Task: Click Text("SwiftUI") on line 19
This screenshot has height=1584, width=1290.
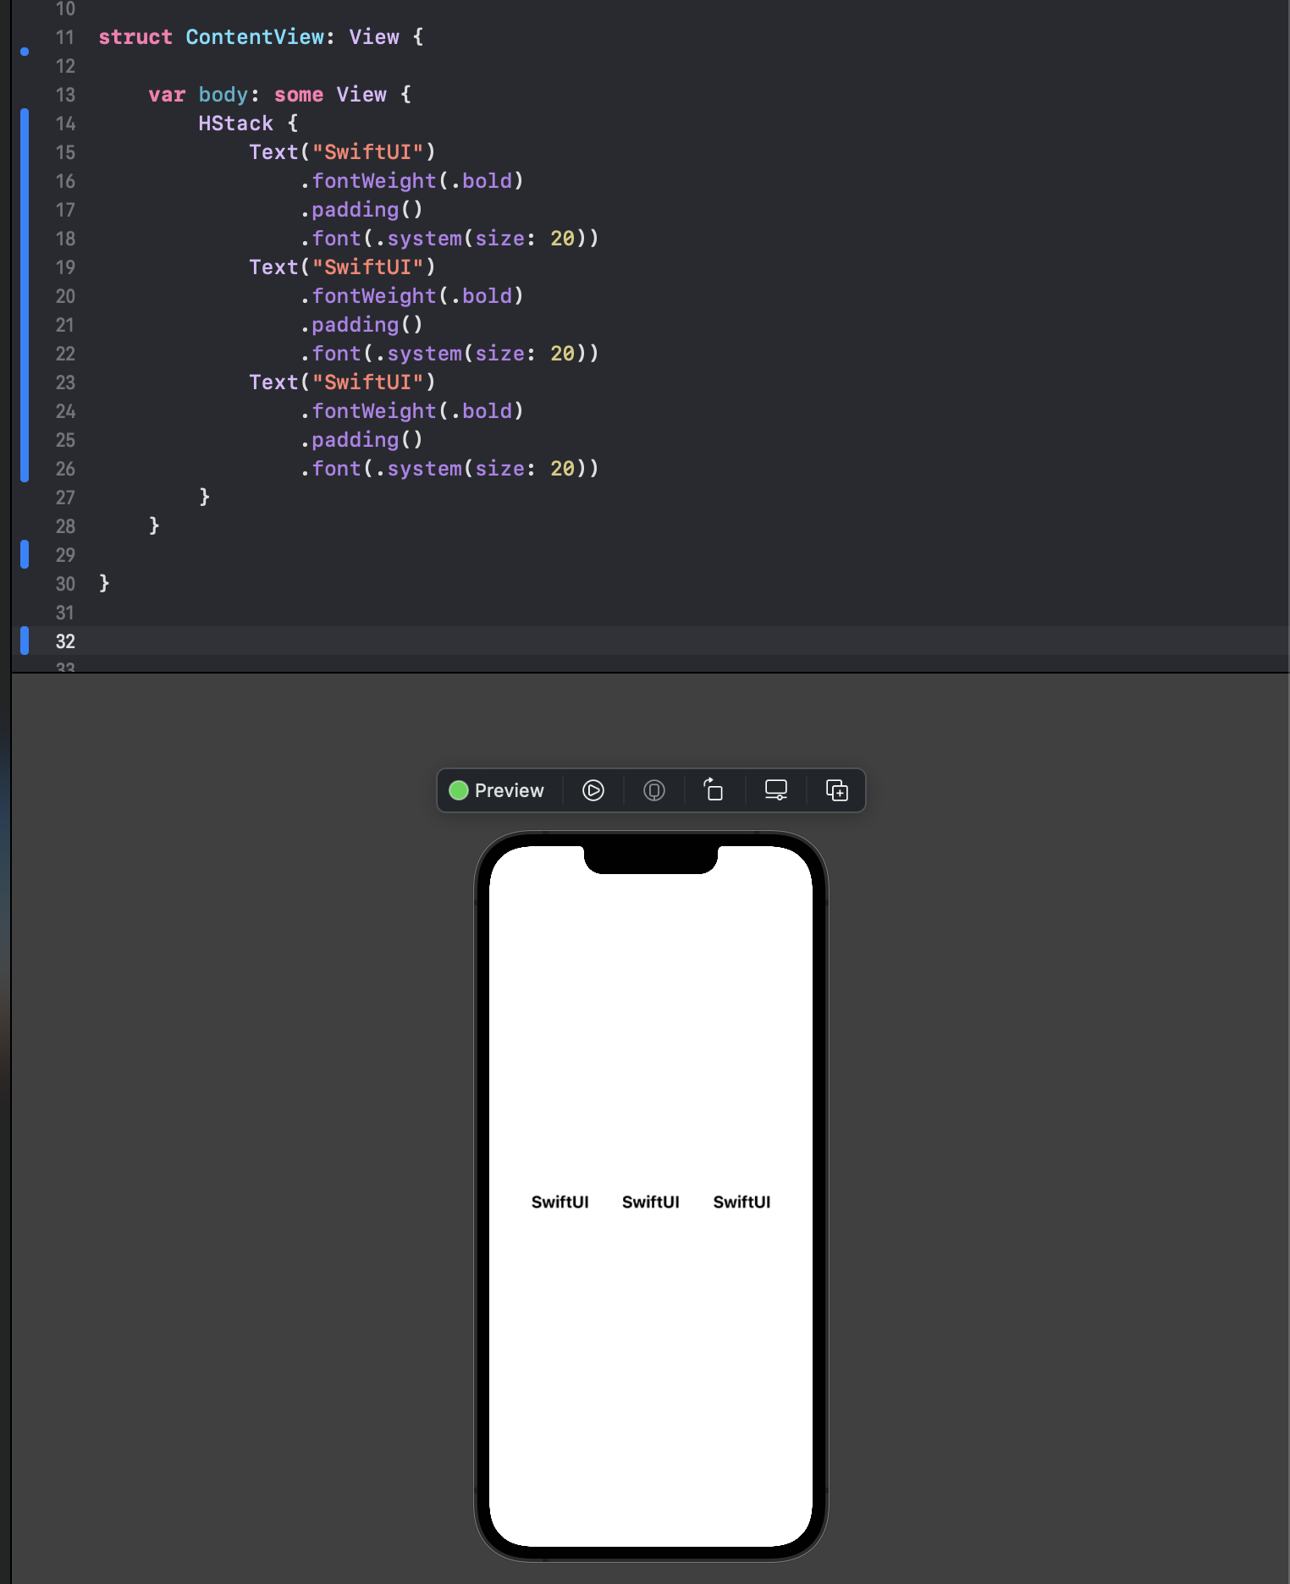Action: coord(342,267)
